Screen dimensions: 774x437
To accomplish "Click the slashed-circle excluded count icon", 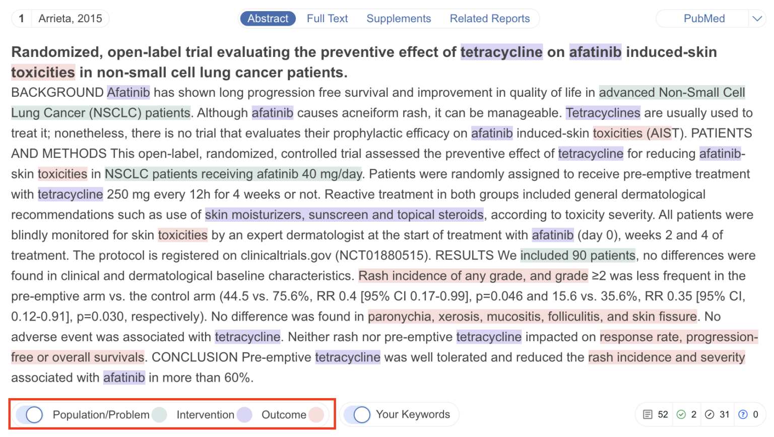I will [x=709, y=414].
